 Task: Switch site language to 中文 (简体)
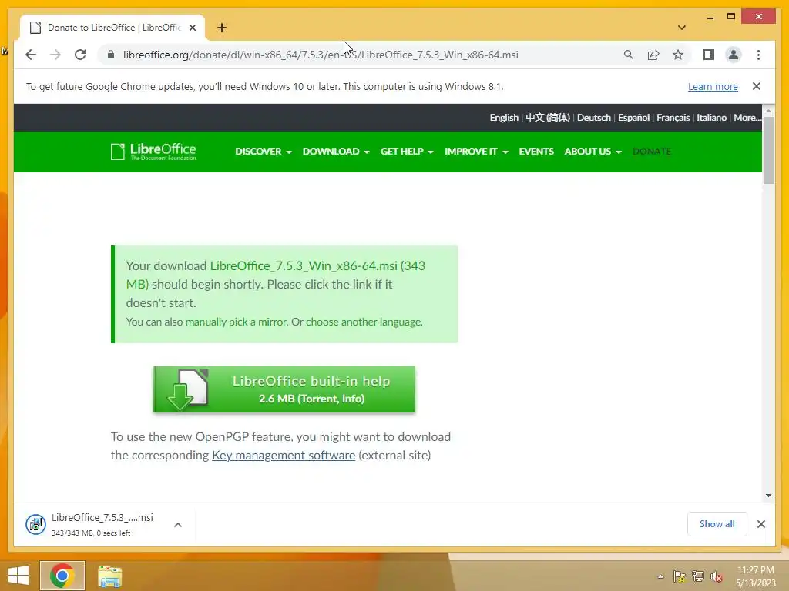(548, 118)
